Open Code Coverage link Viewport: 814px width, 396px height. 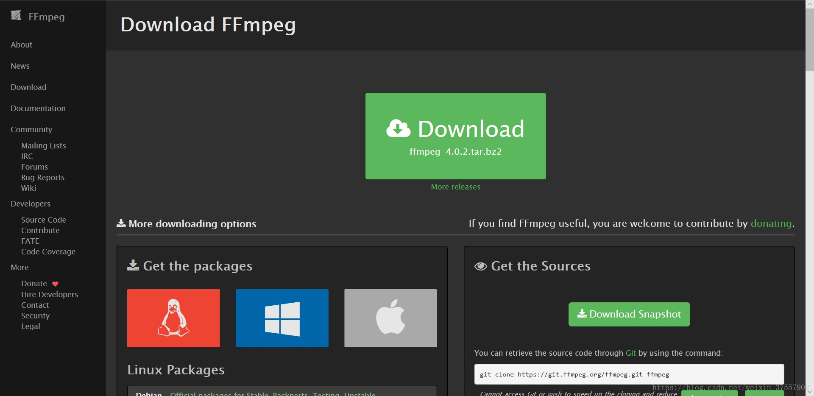[x=48, y=251]
